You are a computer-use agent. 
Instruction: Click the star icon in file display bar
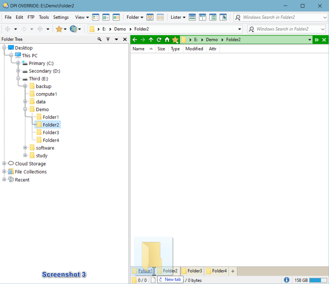175,40
